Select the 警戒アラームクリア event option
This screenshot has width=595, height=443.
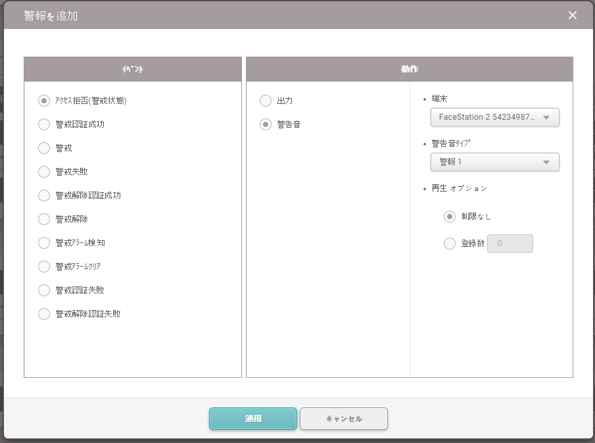click(44, 267)
